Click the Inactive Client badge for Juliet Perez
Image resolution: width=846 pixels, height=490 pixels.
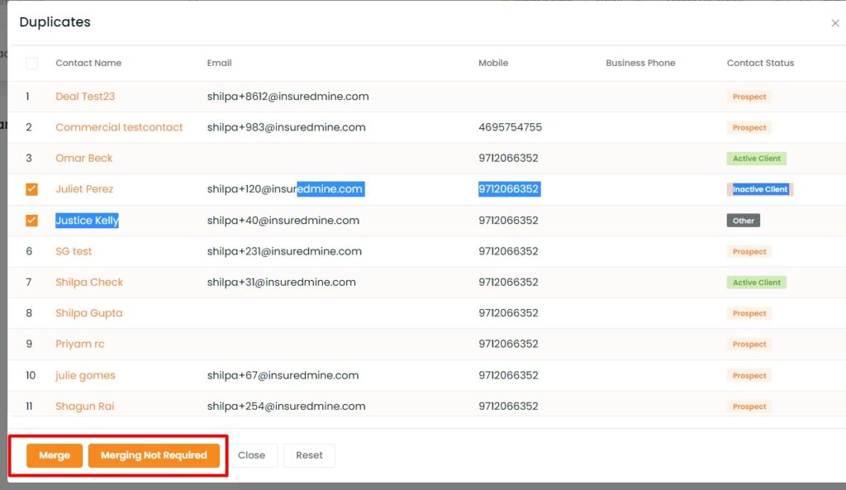pyautogui.click(x=760, y=189)
